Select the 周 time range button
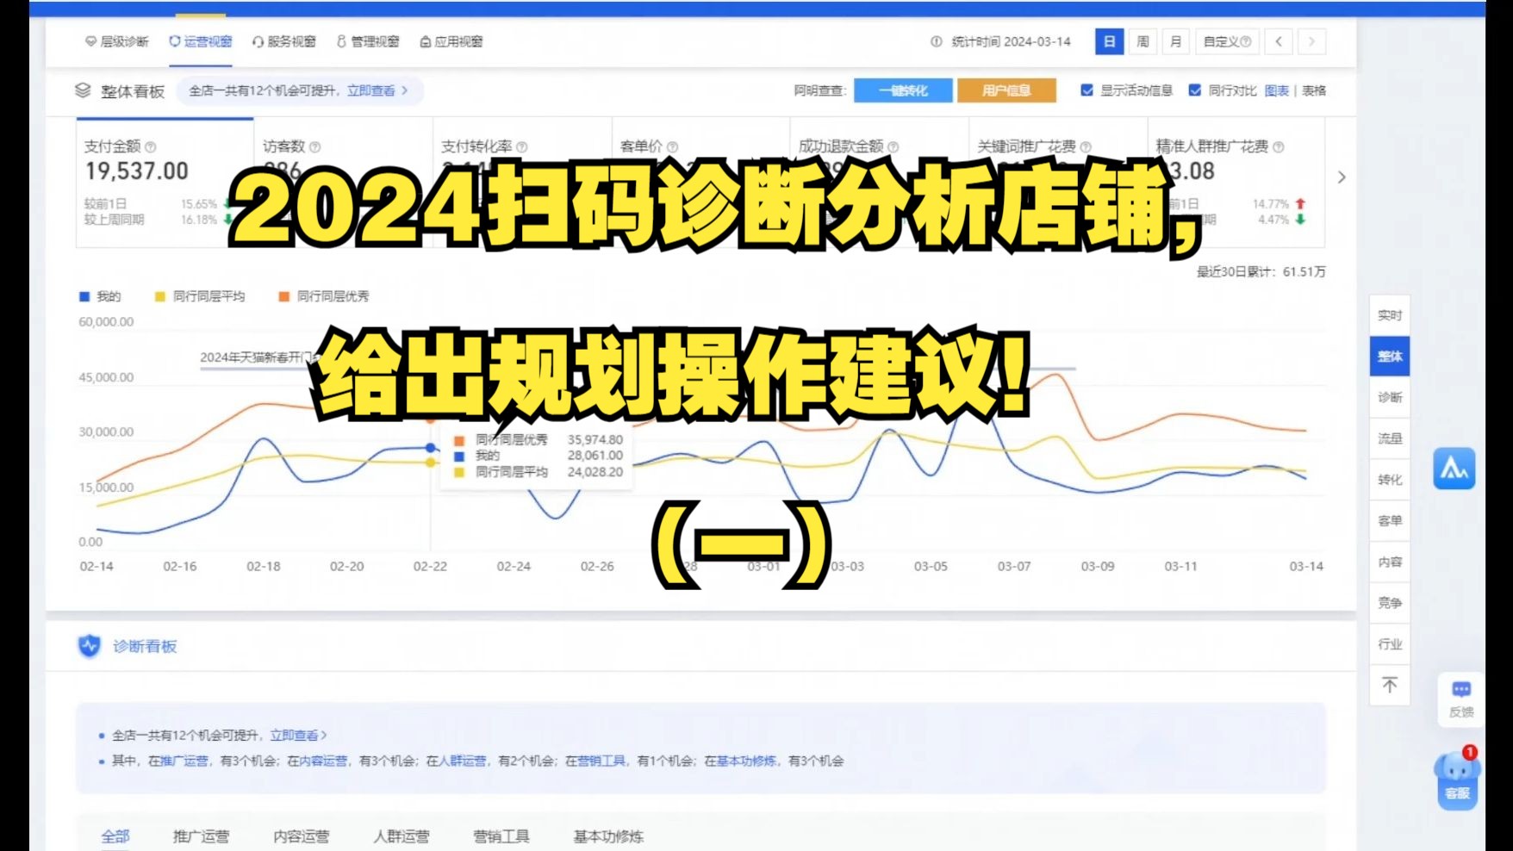The width and height of the screenshot is (1513, 851). click(x=1143, y=41)
